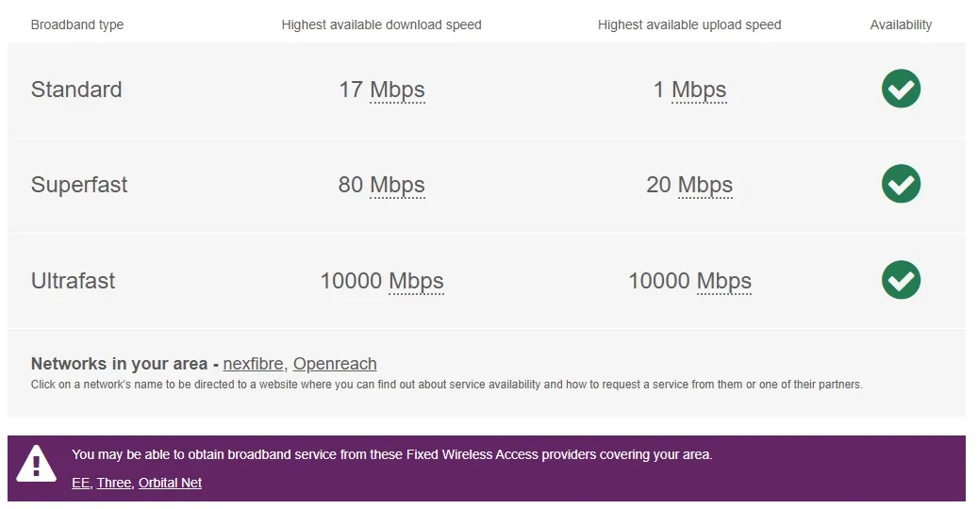The height and width of the screenshot is (509, 978).
Task: Click the Standard availability green checkmark icon
Action: [901, 89]
